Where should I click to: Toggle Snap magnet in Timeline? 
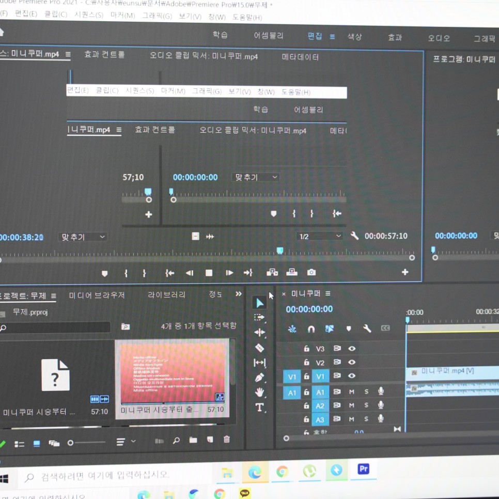click(311, 329)
